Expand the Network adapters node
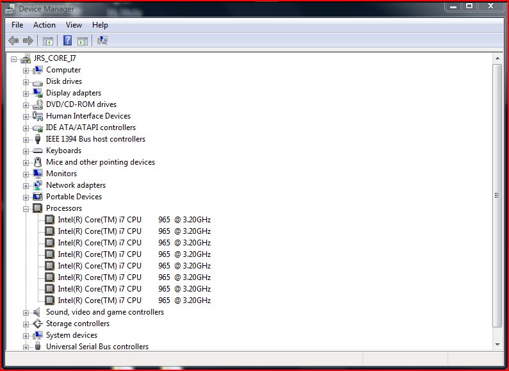The height and width of the screenshot is (371, 509). point(26,186)
